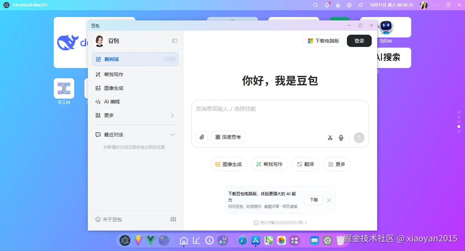Click the 登录 button
This screenshot has width=465, height=251.
point(359,40)
